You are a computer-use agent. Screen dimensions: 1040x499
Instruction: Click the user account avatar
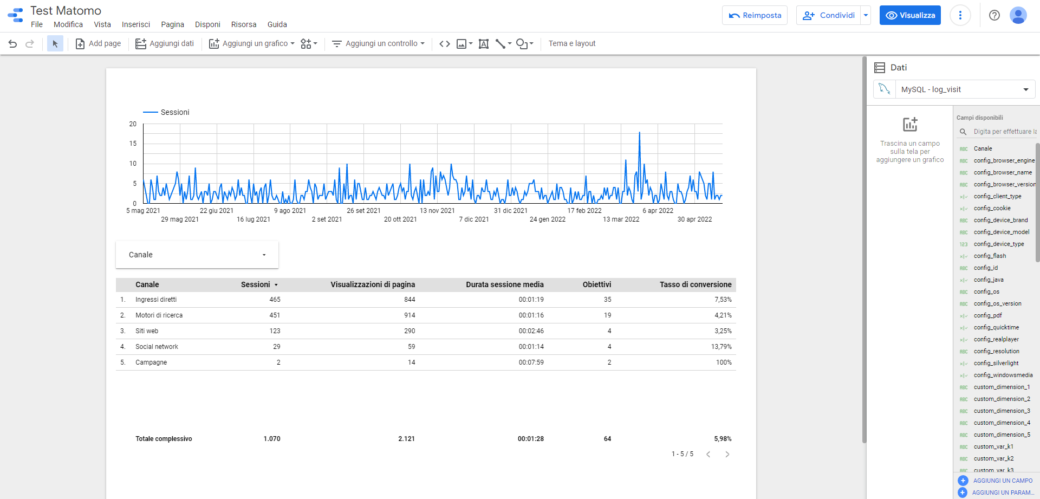(x=1018, y=15)
